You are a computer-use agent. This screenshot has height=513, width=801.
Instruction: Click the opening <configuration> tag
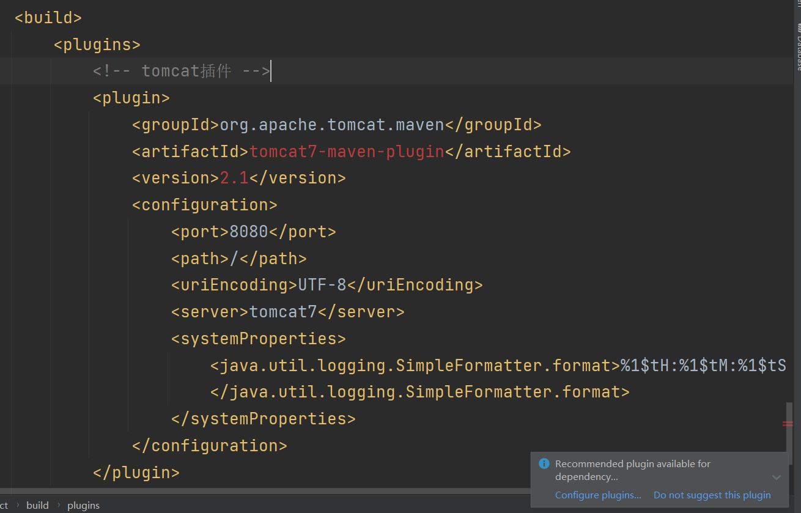(x=205, y=205)
